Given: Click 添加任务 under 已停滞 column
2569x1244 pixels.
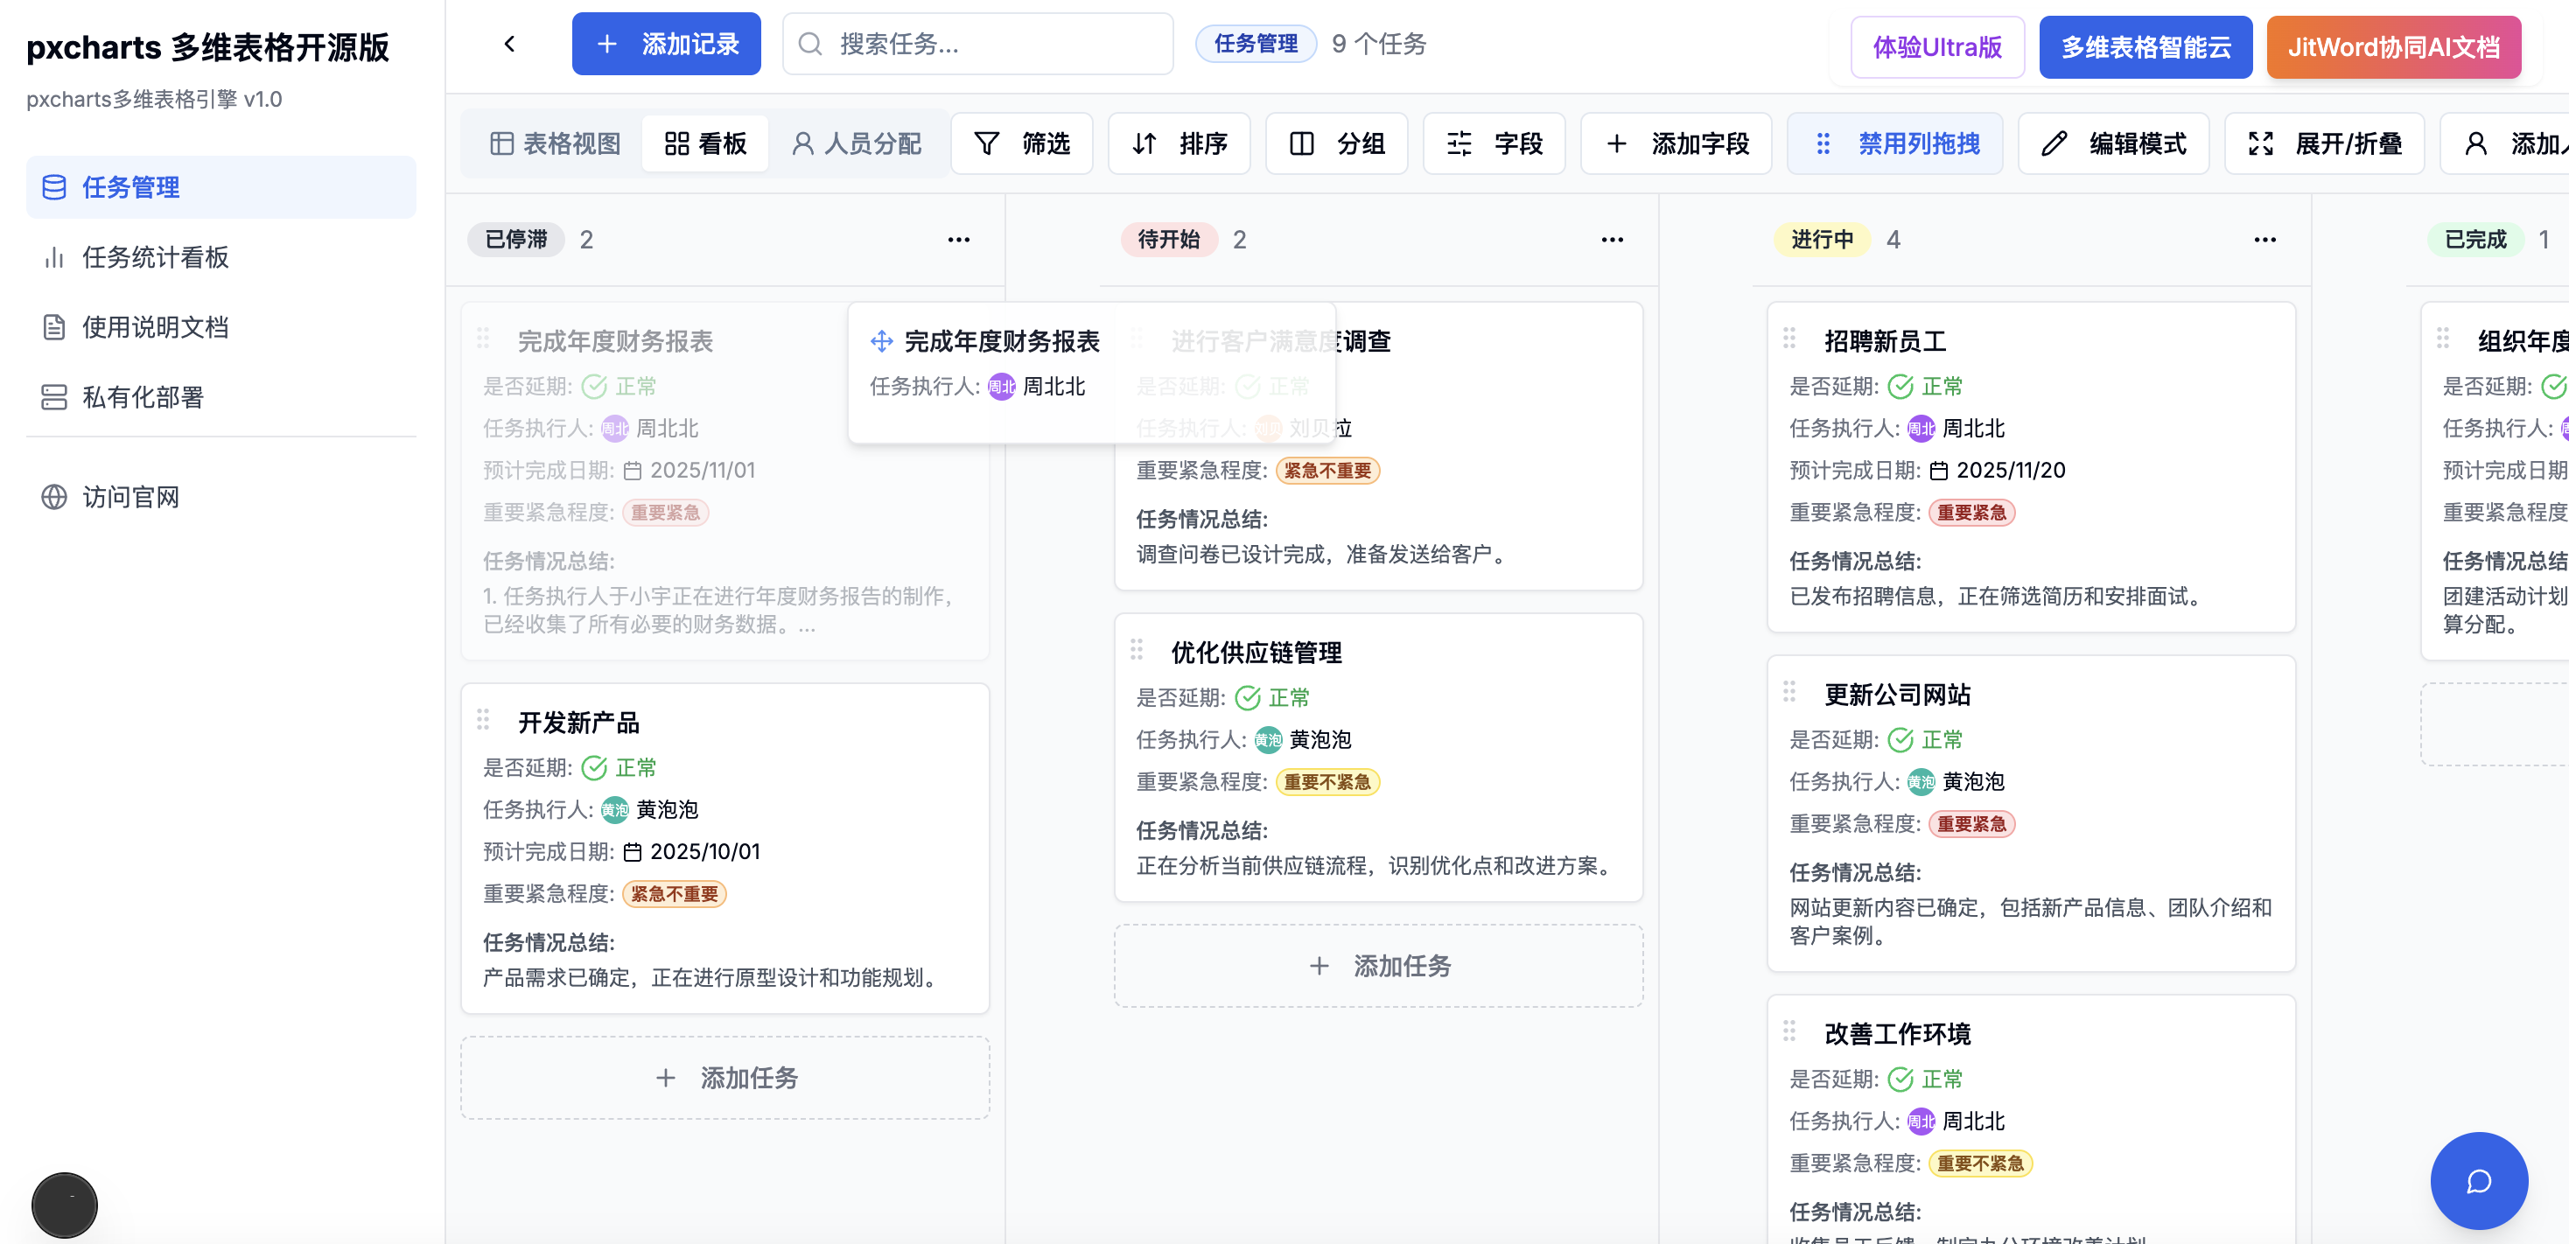Looking at the screenshot, I should [725, 1078].
